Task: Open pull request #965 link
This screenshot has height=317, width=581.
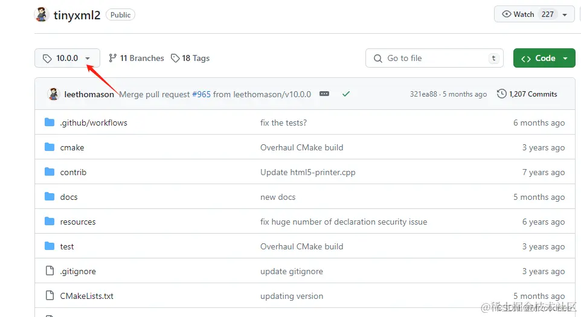Action: [201, 94]
